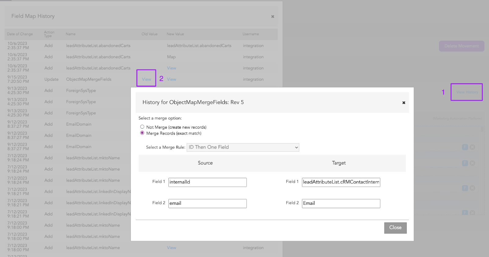The height and width of the screenshot is (257, 489).
Task: Click leadAttributeList.abandonedCarts in New Value column
Action: pyautogui.click(x=199, y=46)
